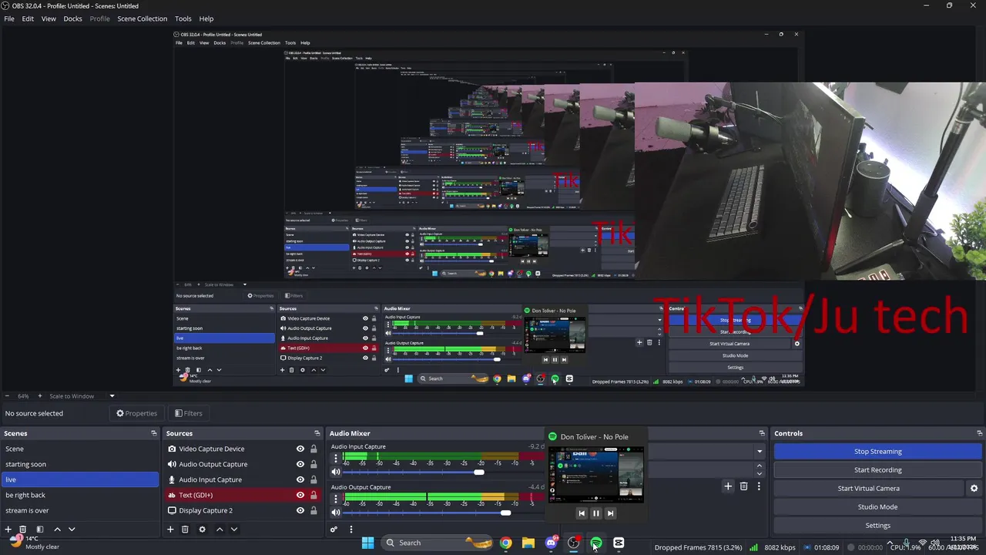The image size is (986, 555).
Task: Float the Controls dock using its header icon
Action: (x=979, y=433)
